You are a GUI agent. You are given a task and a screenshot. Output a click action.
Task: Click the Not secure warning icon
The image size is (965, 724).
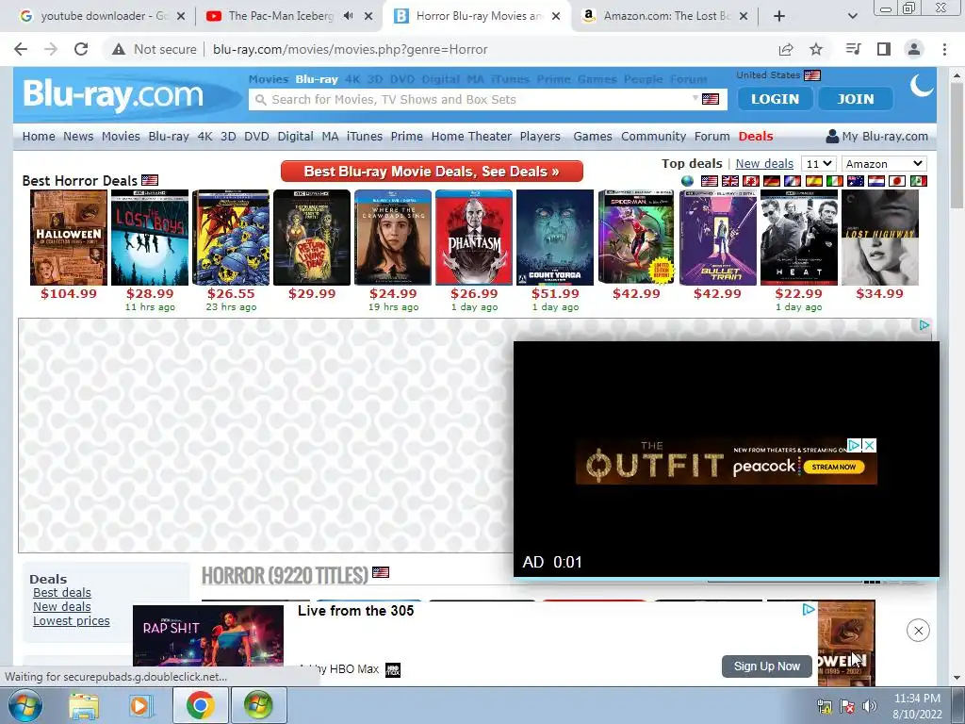click(119, 49)
